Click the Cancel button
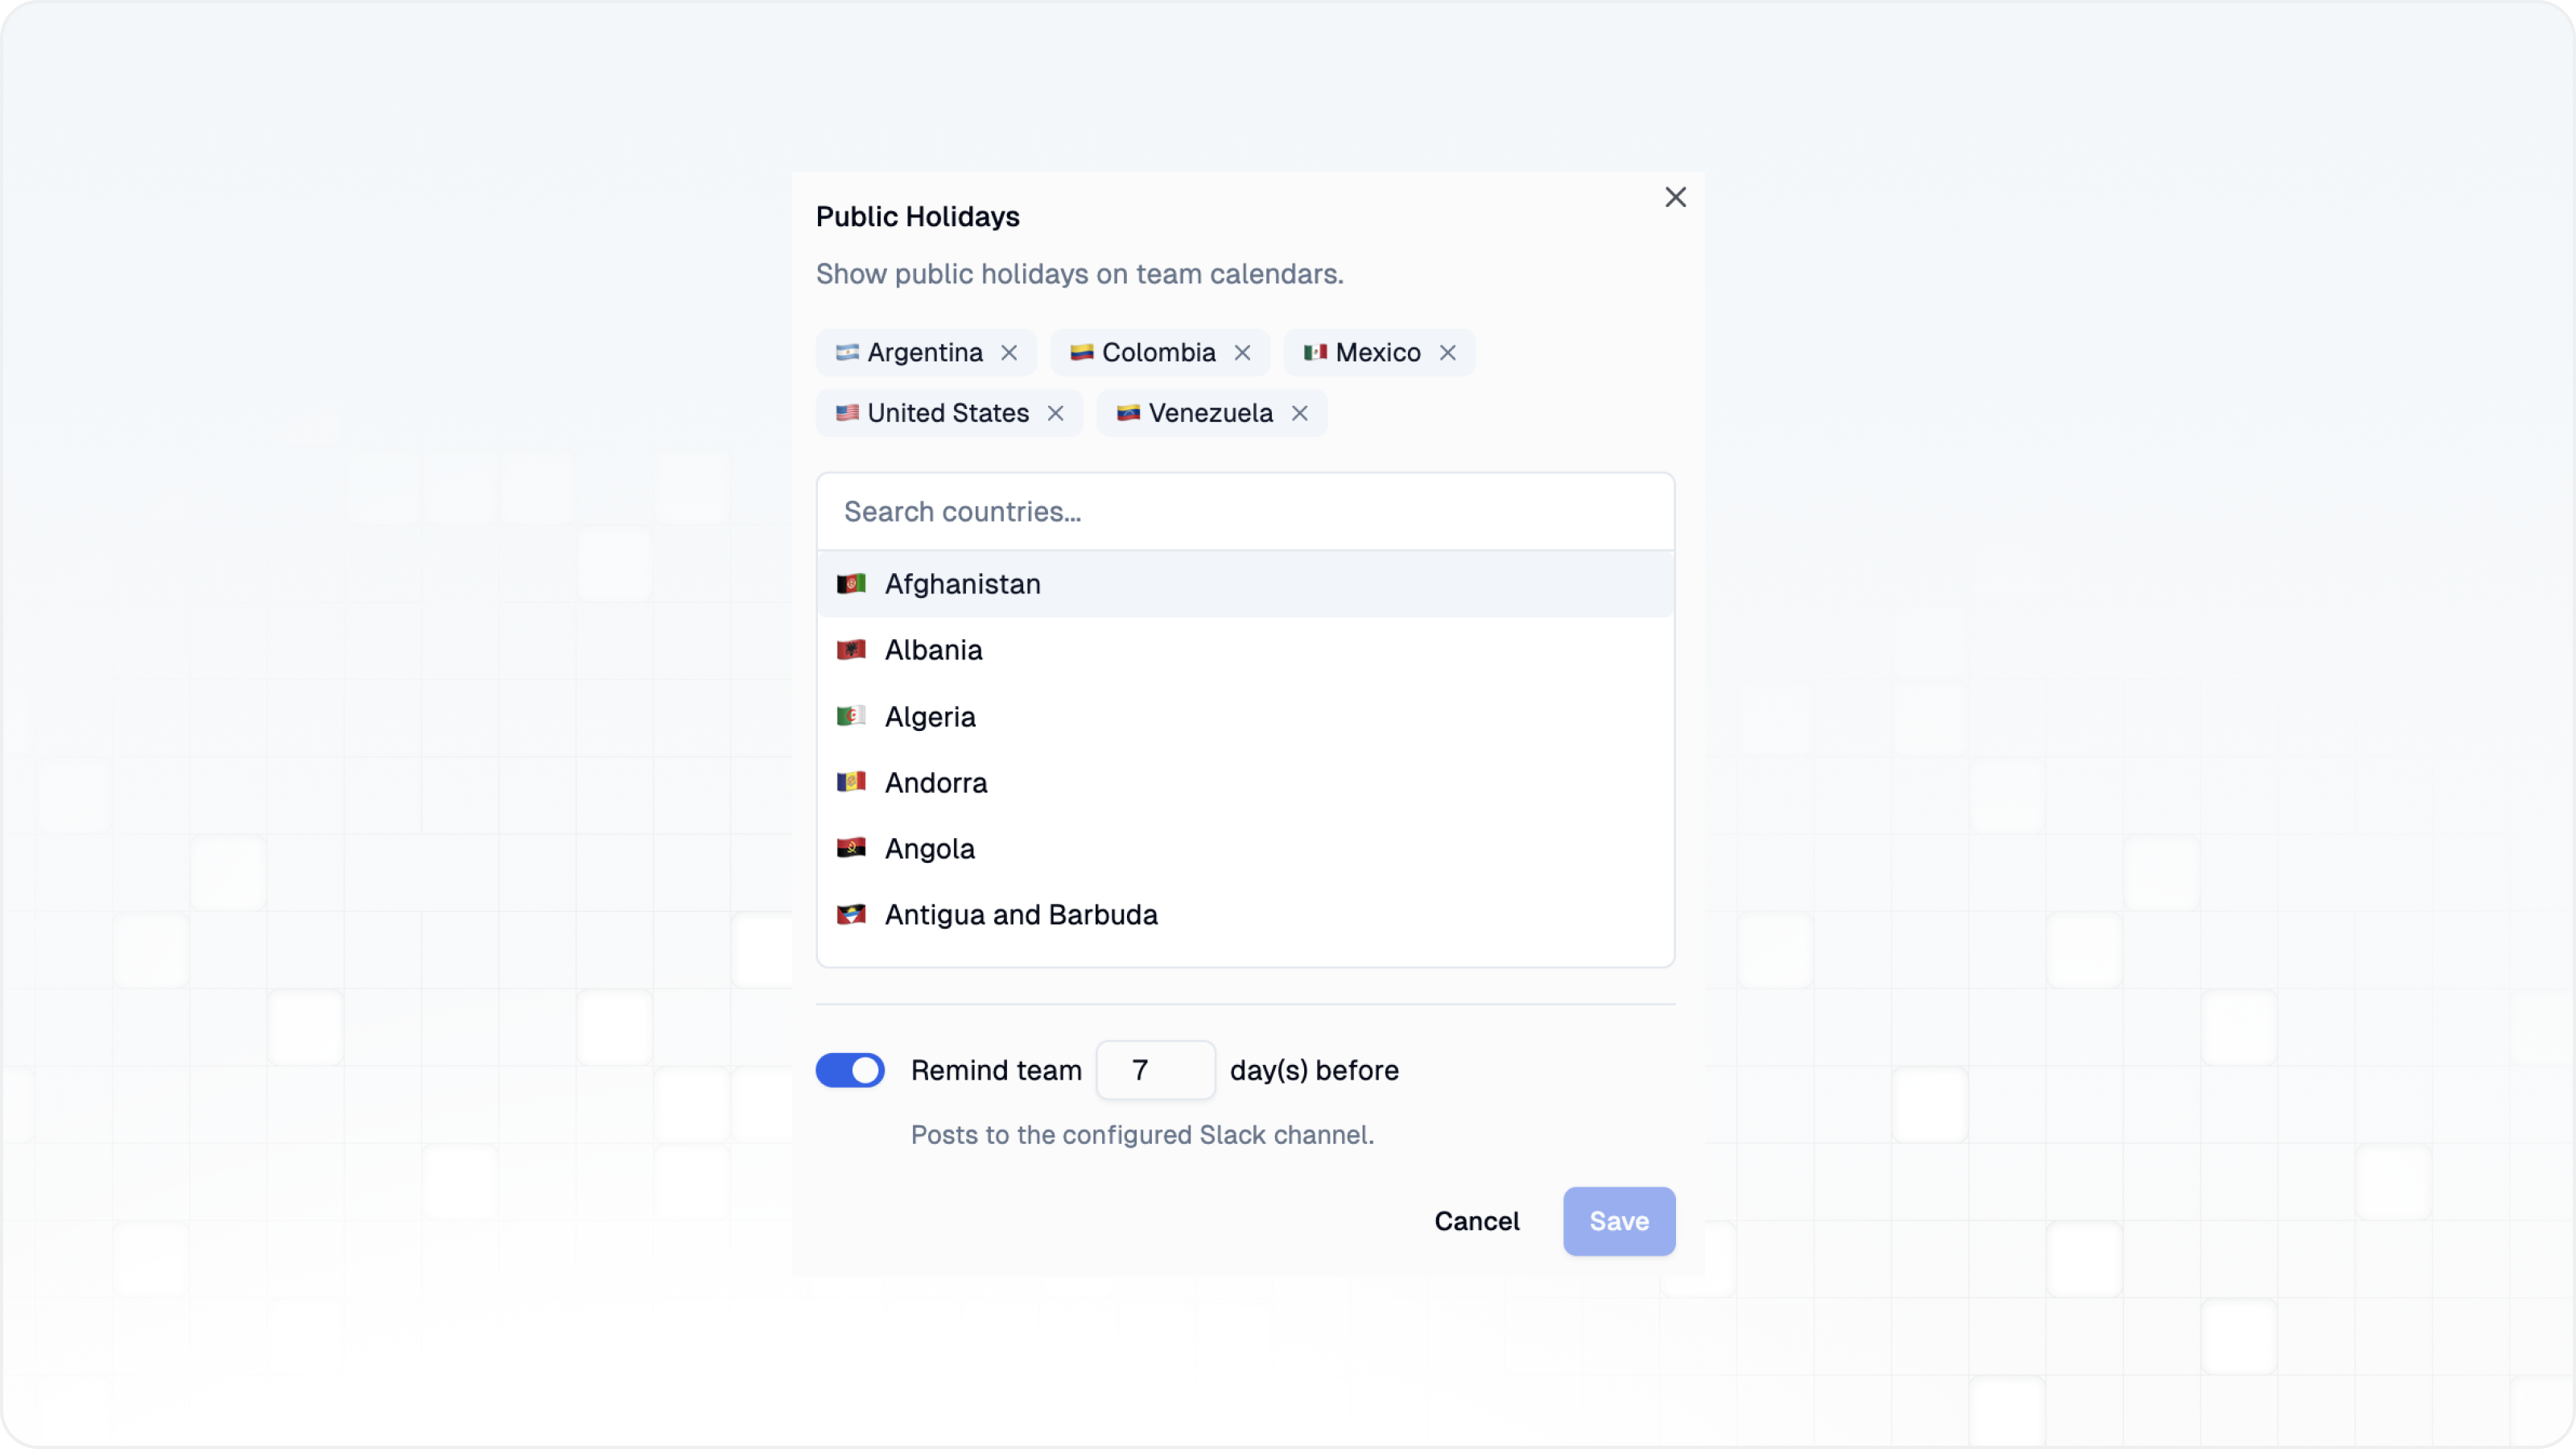The image size is (2576, 1449). point(1476,1221)
